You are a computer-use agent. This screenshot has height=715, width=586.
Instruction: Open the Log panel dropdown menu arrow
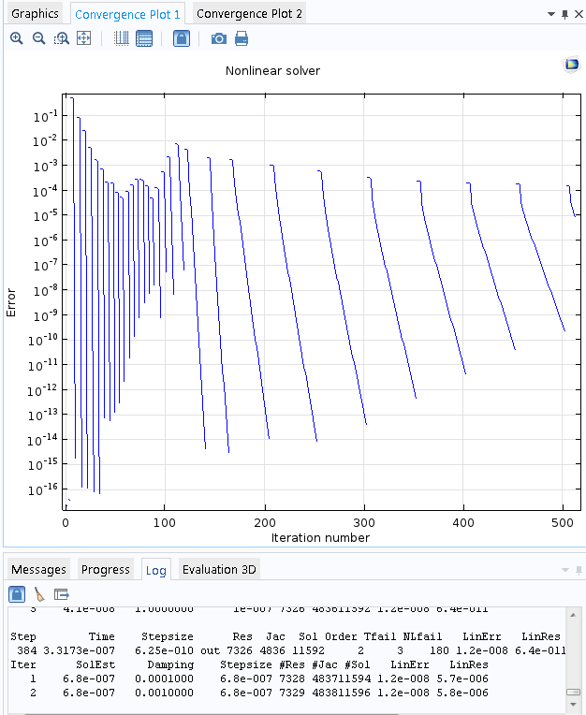(x=564, y=570)
